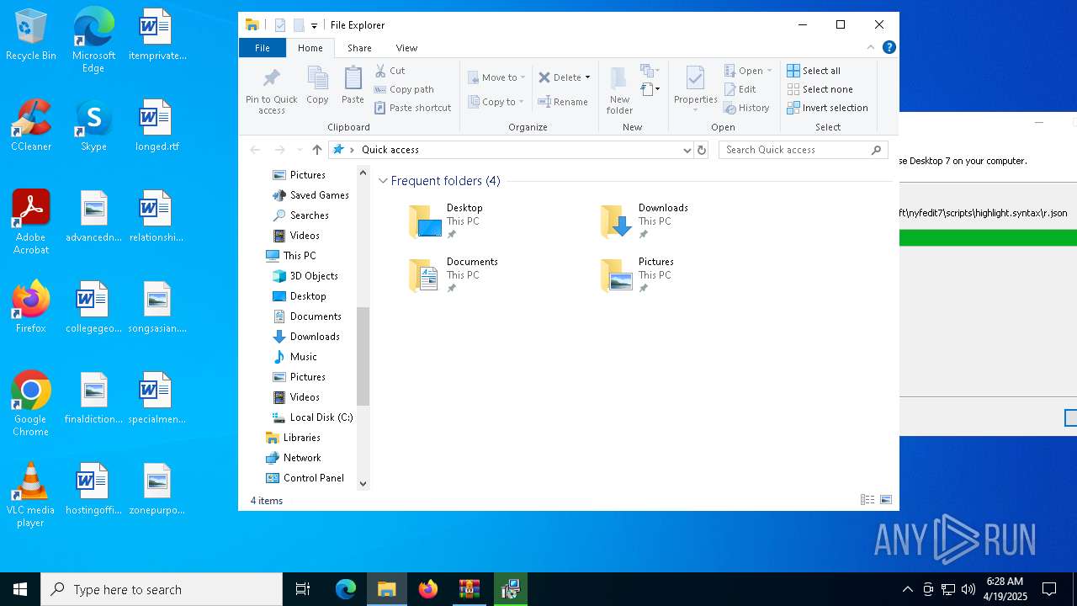Minimize the ribbon with chevron
Image resolution: width=1077 pixels, height=606 pixels.
click(x=871, y=47)
